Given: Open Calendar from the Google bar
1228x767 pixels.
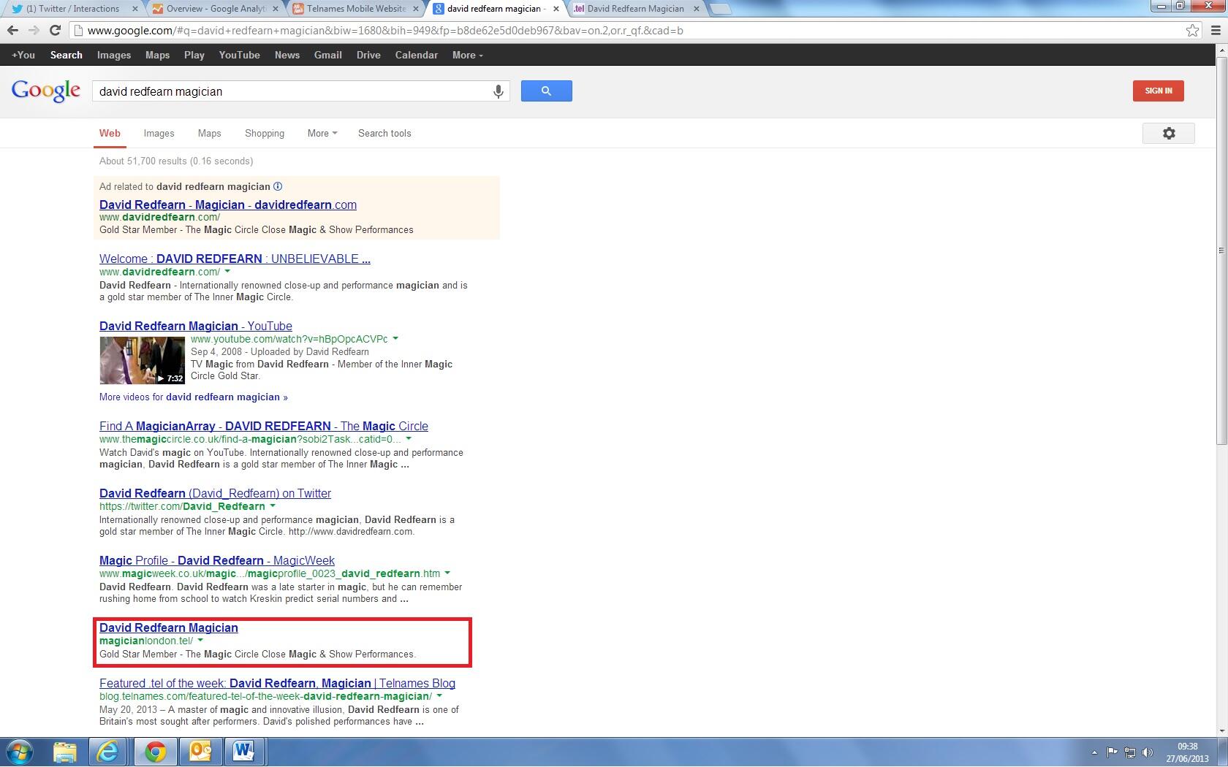Looking at the screenshot, I should click(x=417, y=55).
